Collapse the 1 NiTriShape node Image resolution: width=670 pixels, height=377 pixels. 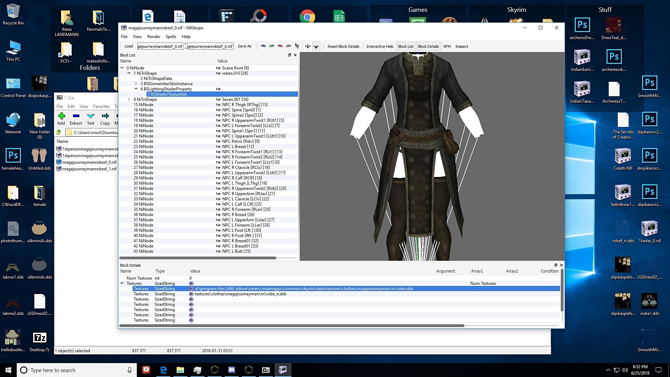coord(129,73)
